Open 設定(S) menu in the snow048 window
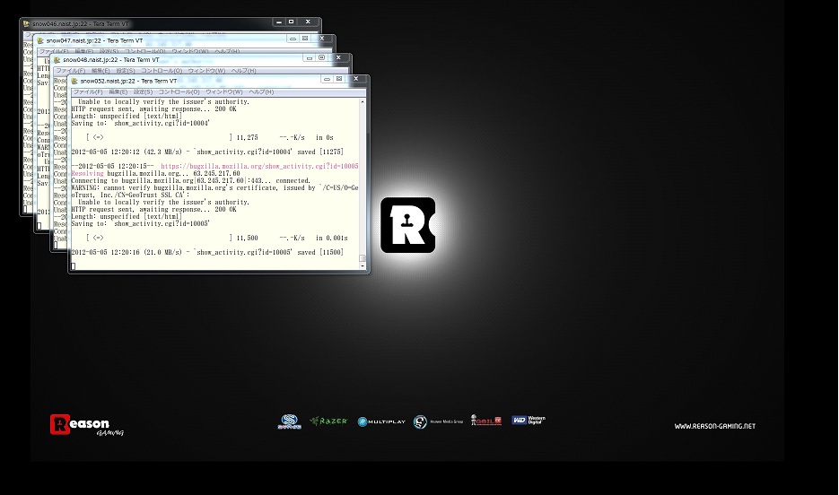This screenshot has height=495, width=839. (126, 71)
